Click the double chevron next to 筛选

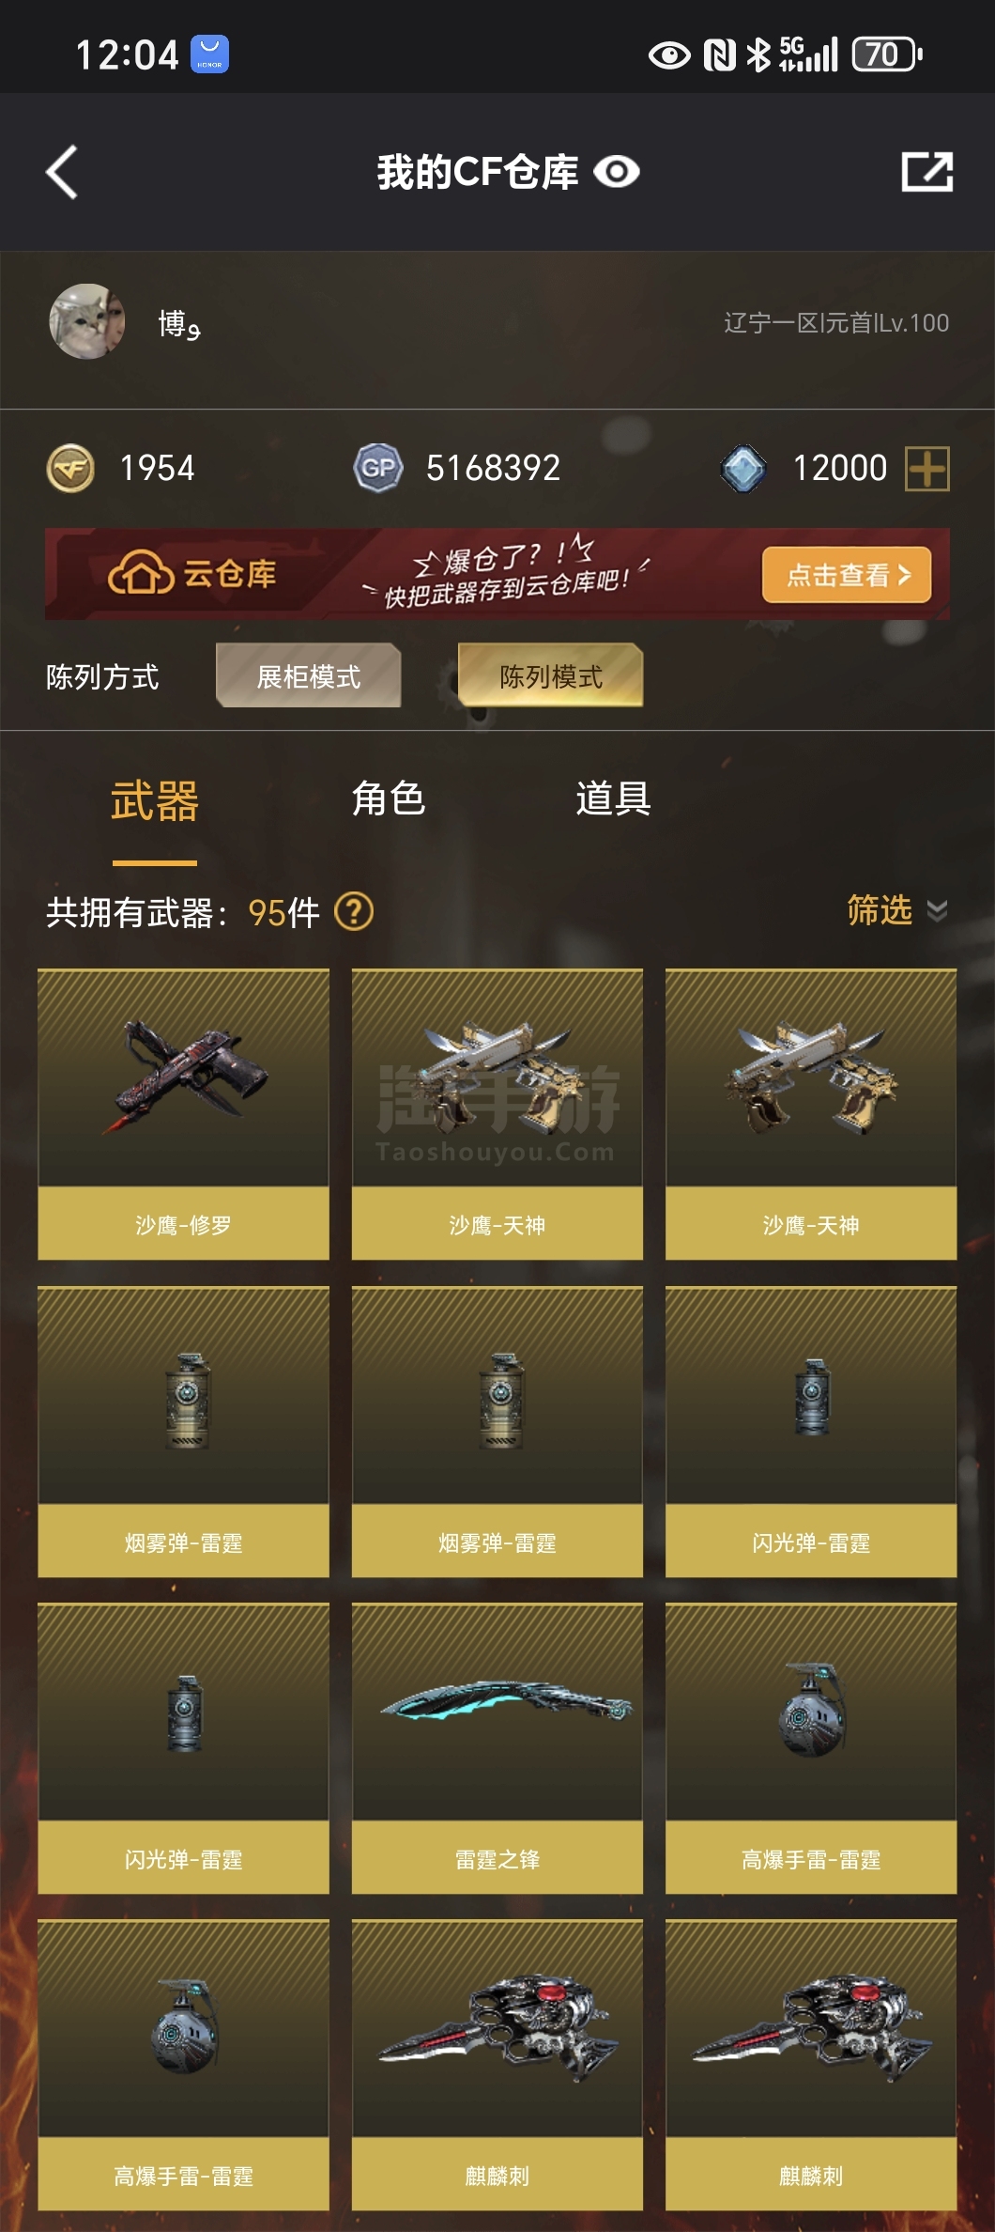(937, 910)
